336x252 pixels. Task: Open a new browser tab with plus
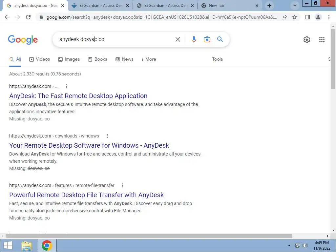point(269,6)
